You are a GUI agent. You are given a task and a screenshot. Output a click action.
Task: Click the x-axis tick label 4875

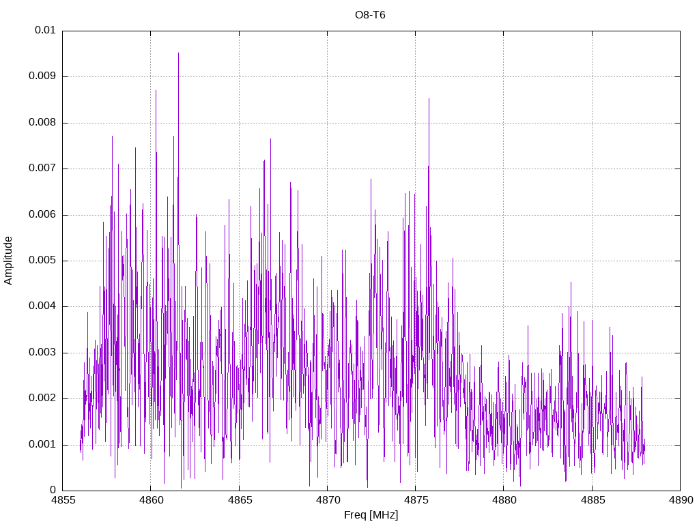tap(416, 500)
